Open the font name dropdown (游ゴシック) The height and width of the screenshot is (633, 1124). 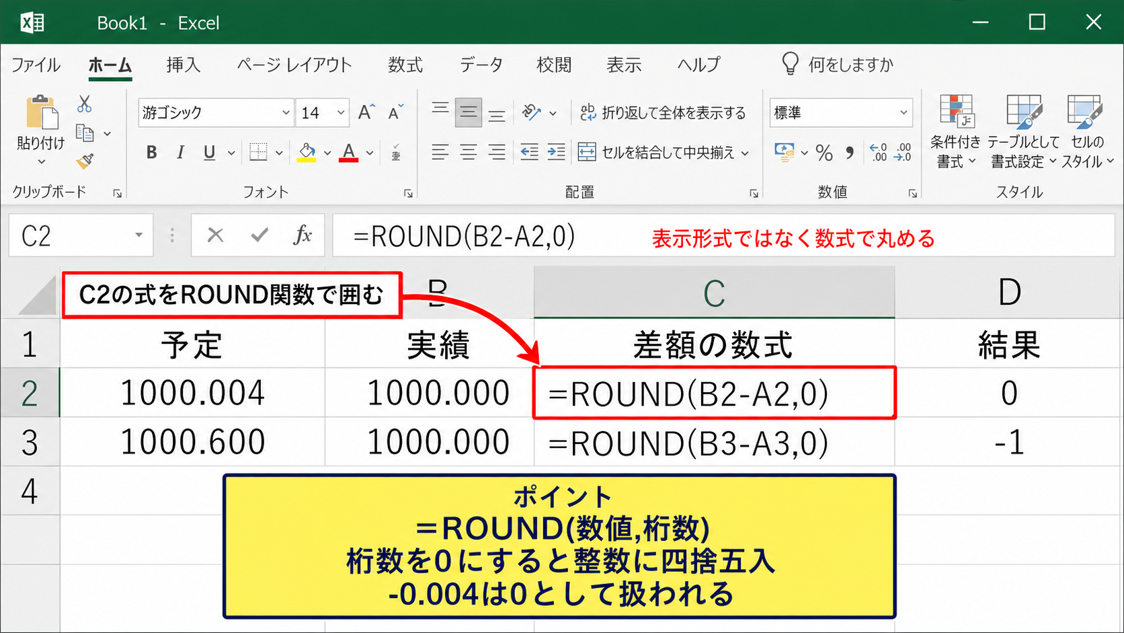[x=286, y=113]
